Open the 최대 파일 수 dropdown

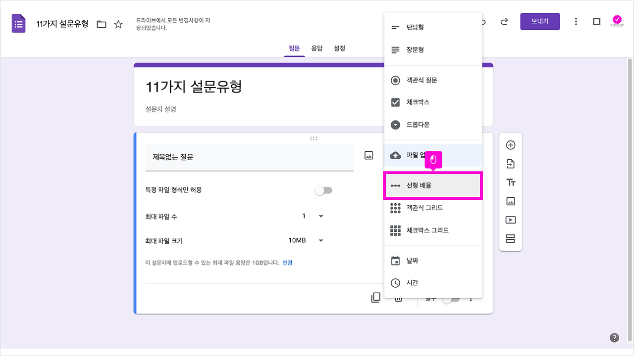(320, 216)
